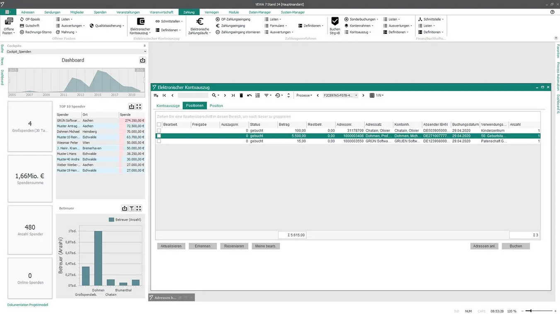This screenshot has height=314, width=560.
Task: Tick the header select-all checkbox in Positionen
Action: (159, 124)
